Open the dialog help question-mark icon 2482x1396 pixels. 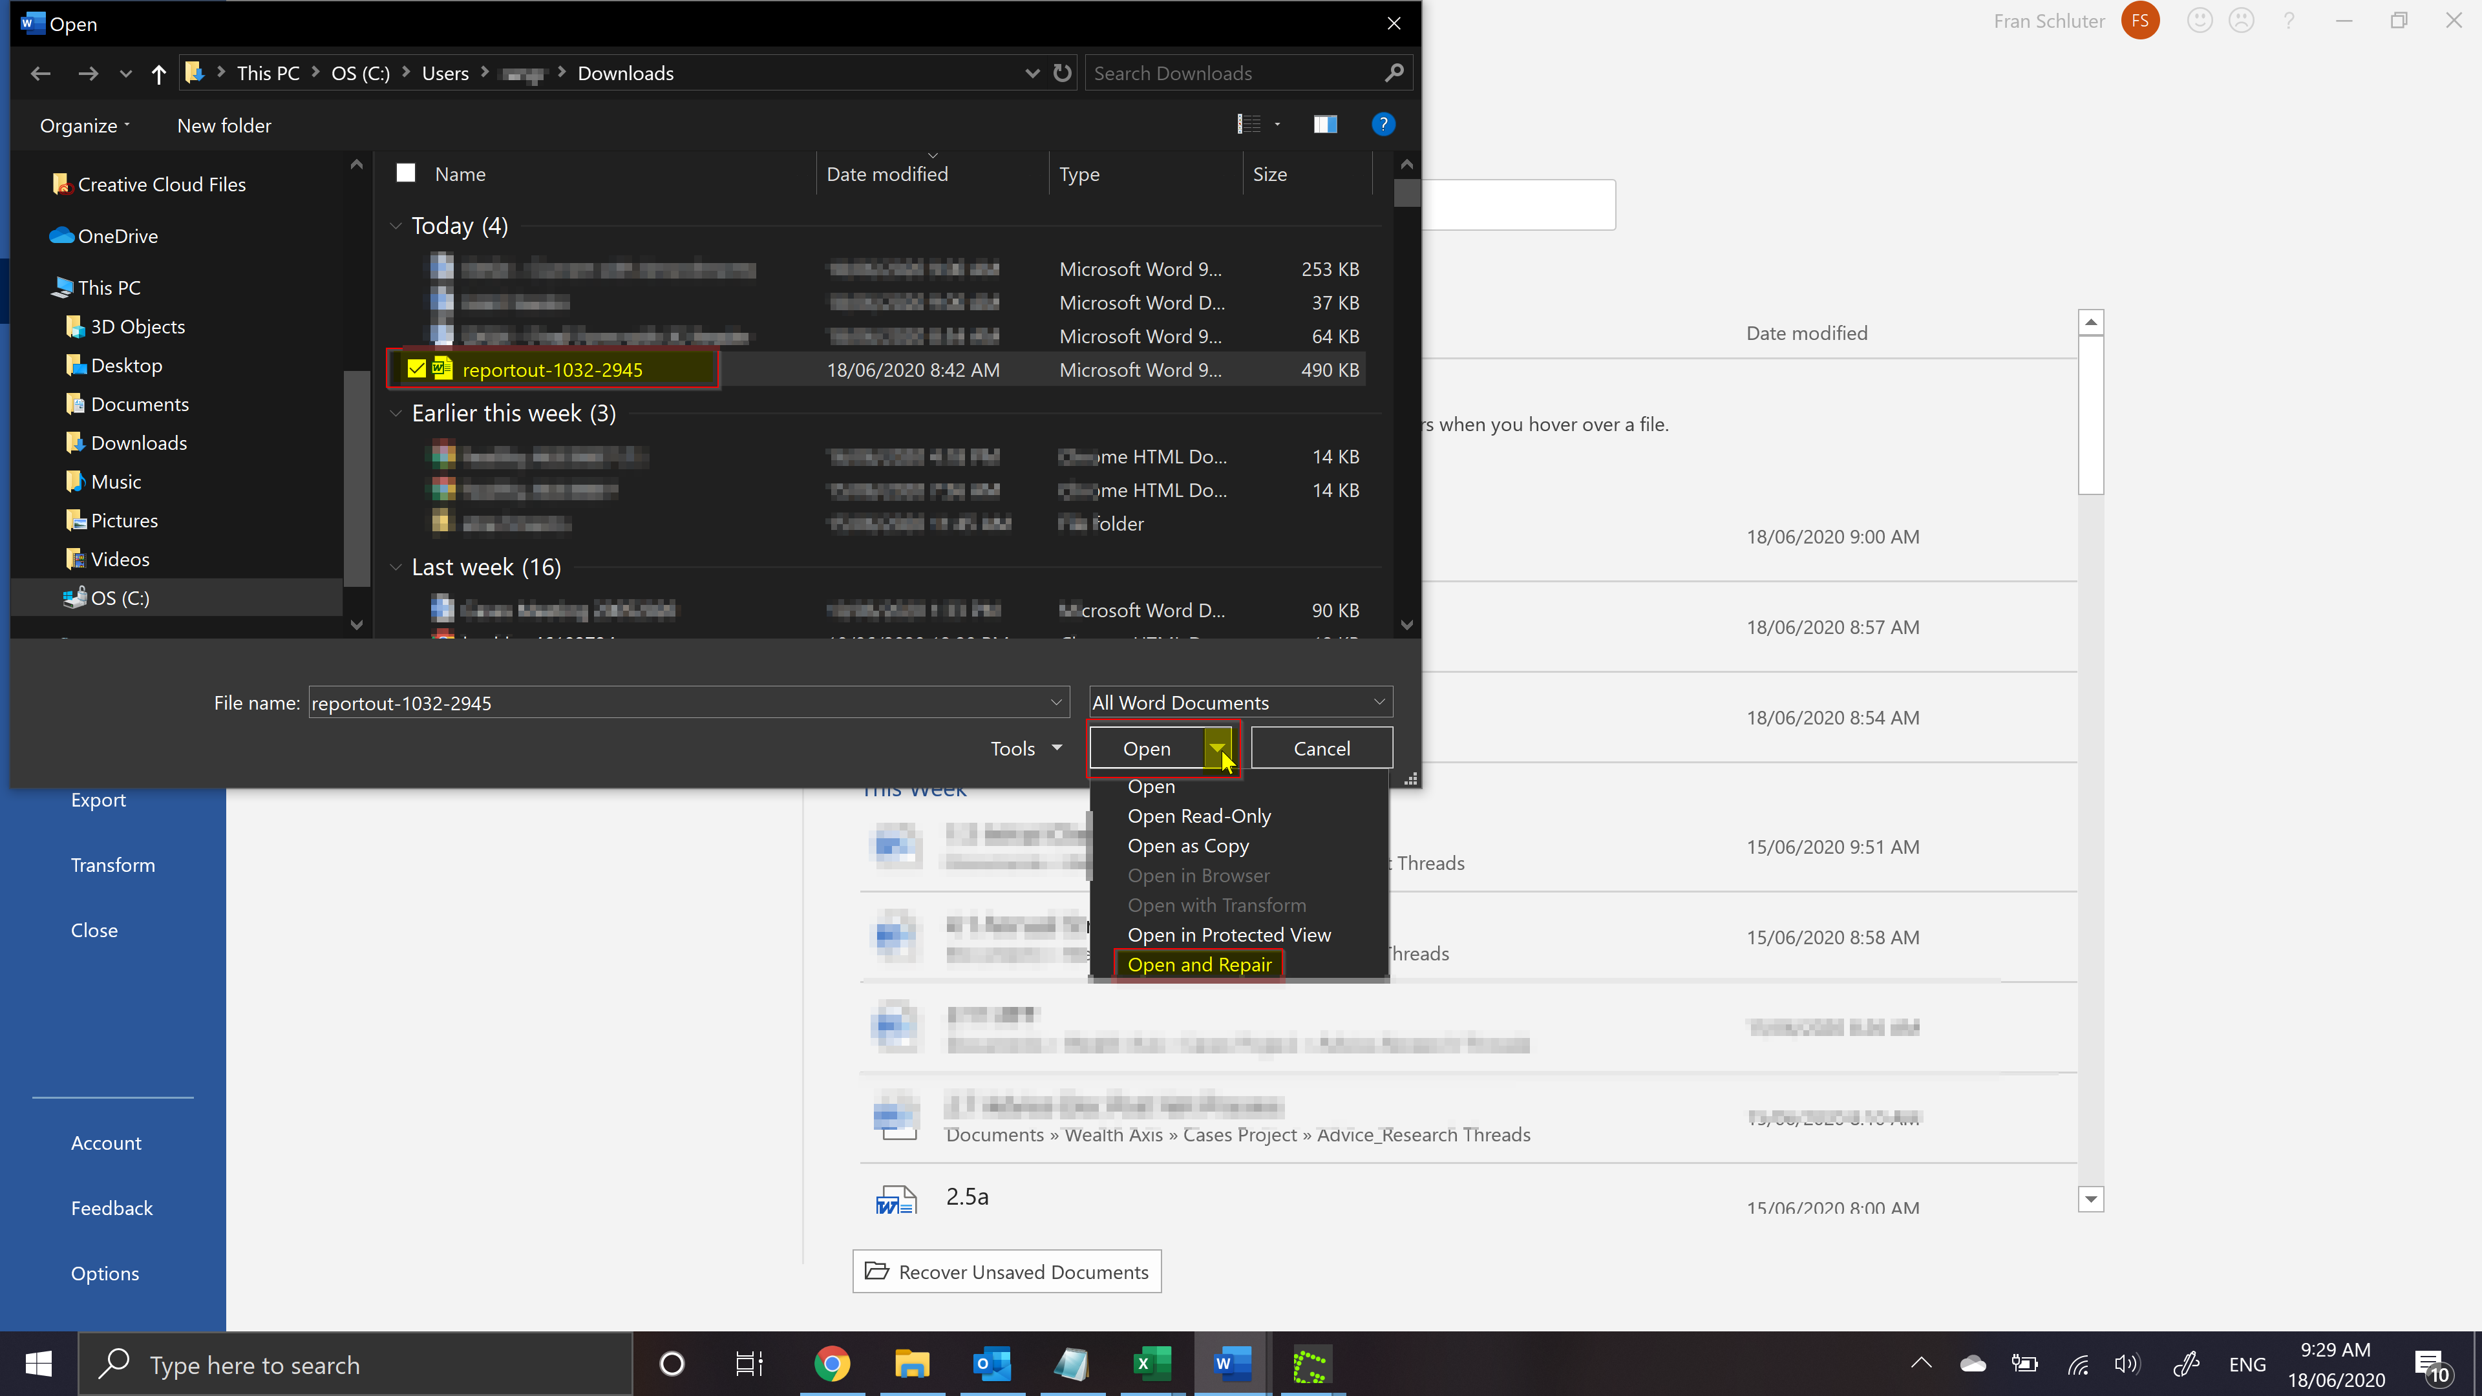[1383, 124]
